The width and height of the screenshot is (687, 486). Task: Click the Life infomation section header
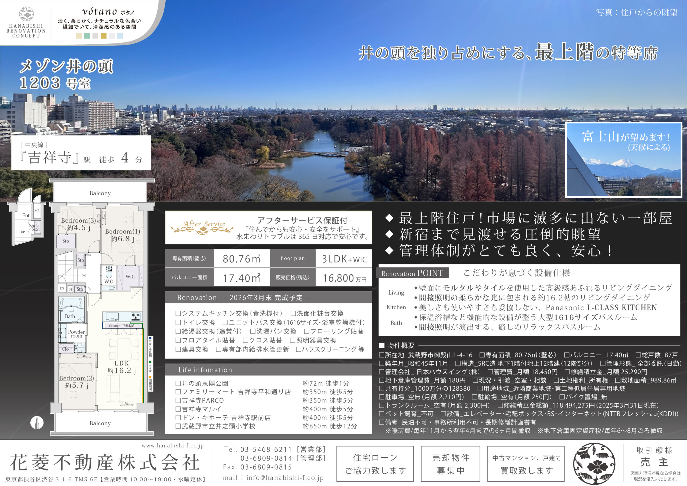click(205, 370)
